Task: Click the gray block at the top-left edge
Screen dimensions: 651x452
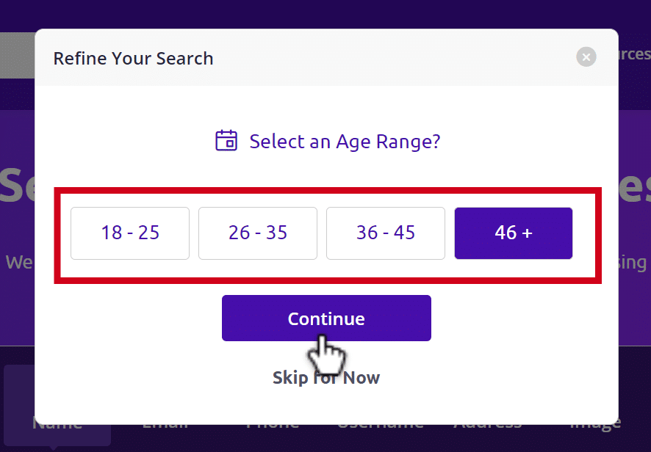Action: click(17, 55)
